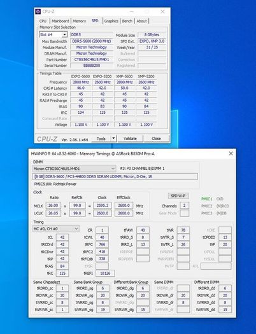Viewport: 256px width, 334px height.
Task: Click the tRDRD_dd value 6
Action: 225,288
